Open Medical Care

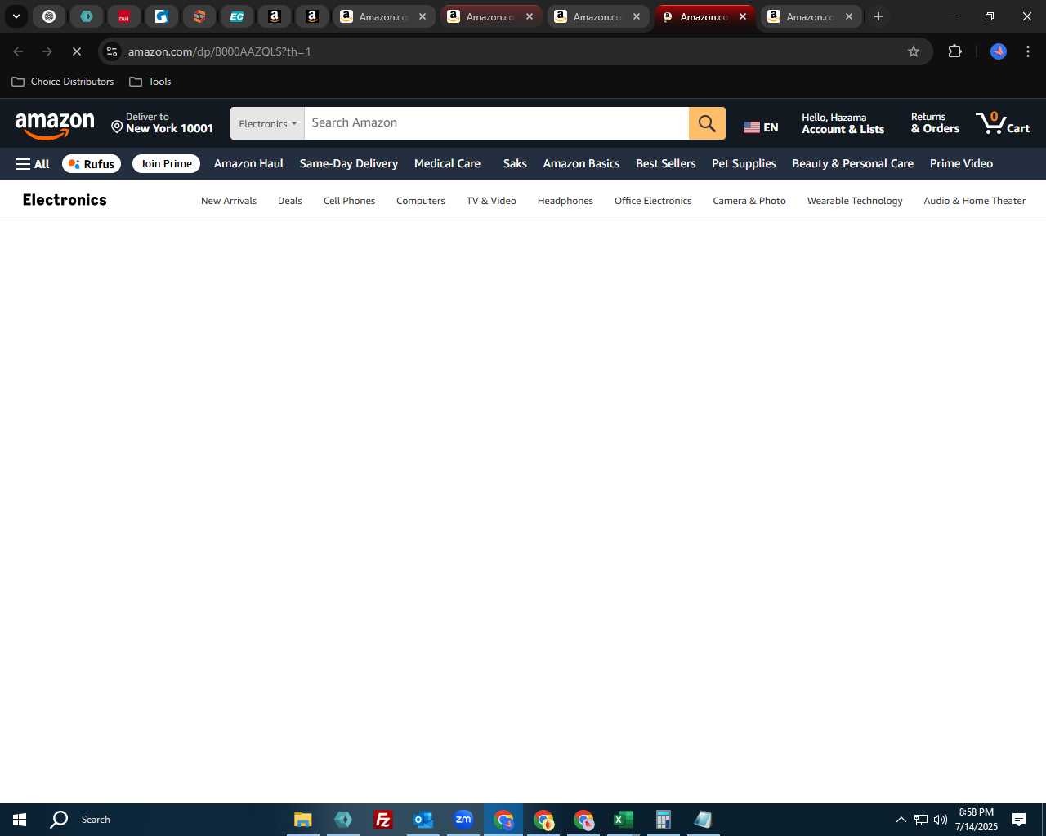[x=447, y=164]
